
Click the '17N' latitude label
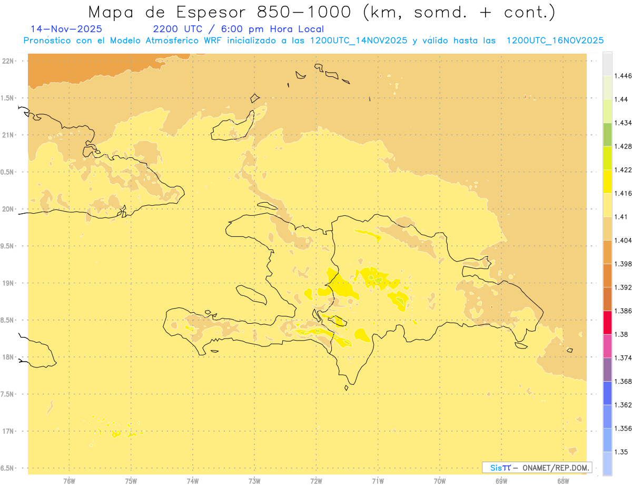8,431
